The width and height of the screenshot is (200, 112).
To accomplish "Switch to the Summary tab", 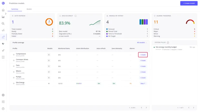I will point(15,9).
